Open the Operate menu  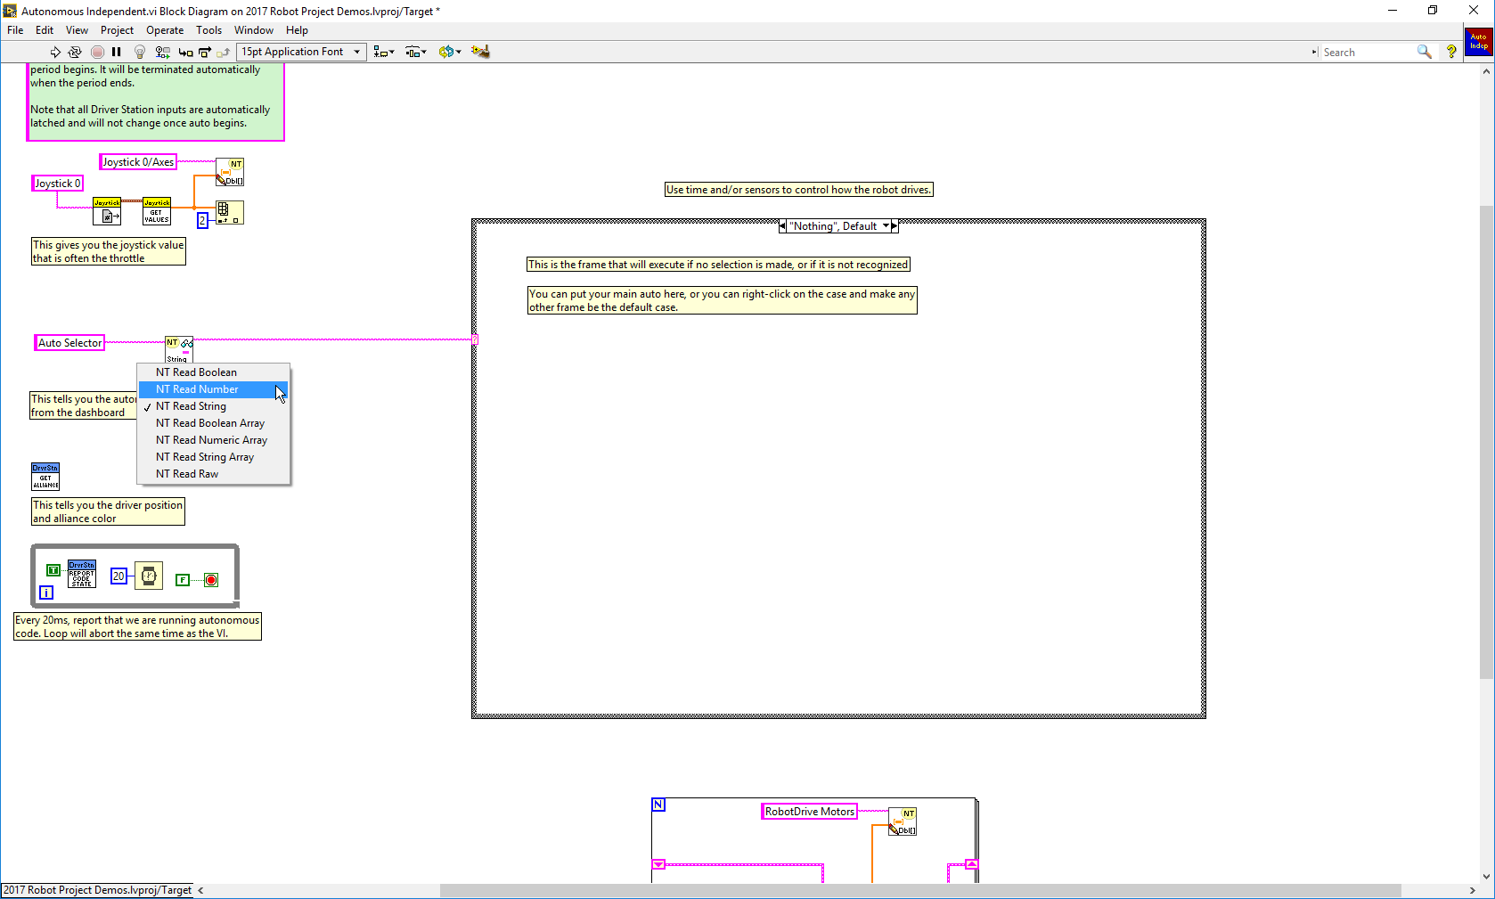[x=165, y=30]
